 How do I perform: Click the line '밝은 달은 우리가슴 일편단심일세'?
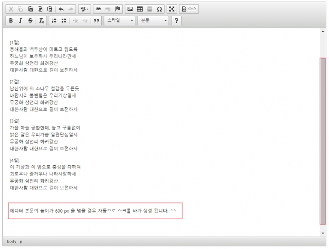click(44, 134)
